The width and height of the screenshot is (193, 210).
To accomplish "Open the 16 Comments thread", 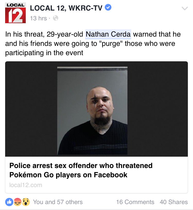I will (x=135, y=202).
